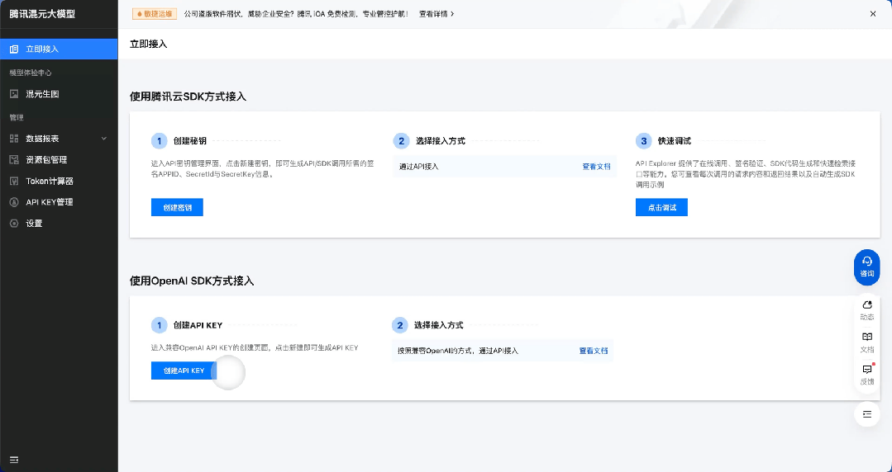Viewport: 892px width, 472px height.
Task: Open 资源包管理 menu item
Action: pos(60,160)
